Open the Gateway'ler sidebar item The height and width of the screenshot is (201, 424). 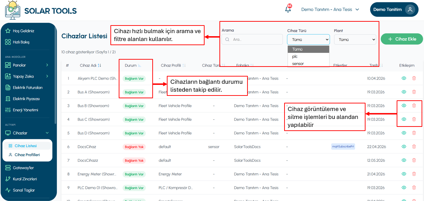[x=23, y=168]
